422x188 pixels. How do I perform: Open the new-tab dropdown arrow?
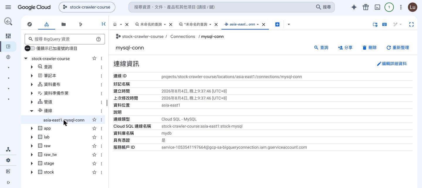point(289,24)
